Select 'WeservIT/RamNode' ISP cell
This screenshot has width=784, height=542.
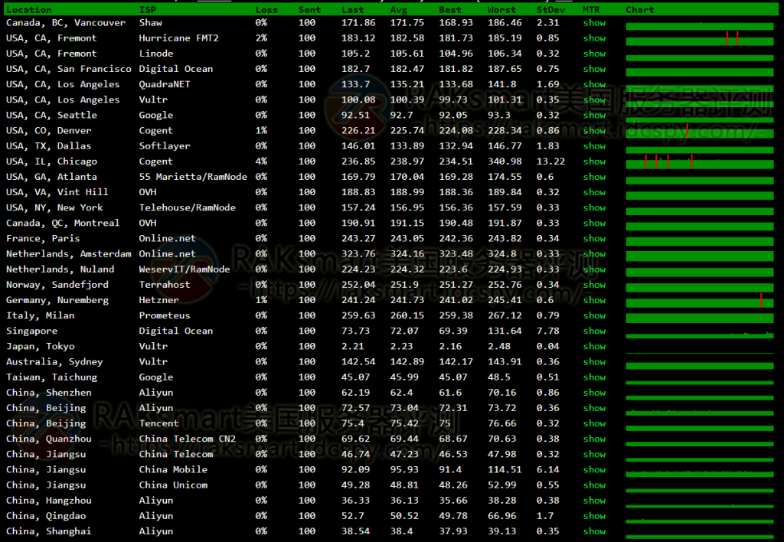click(185, 269)
